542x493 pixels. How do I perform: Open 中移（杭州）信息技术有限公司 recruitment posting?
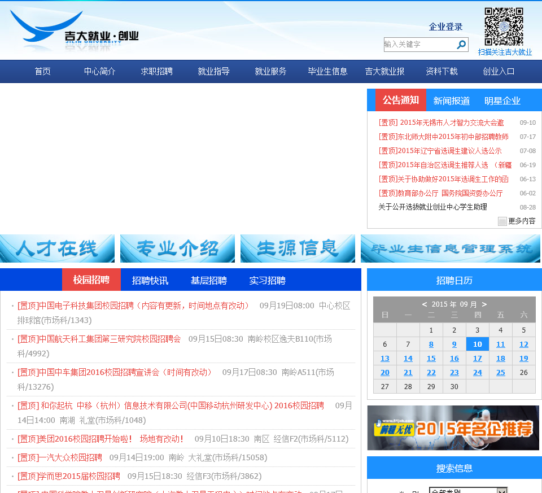pos(171,405)
